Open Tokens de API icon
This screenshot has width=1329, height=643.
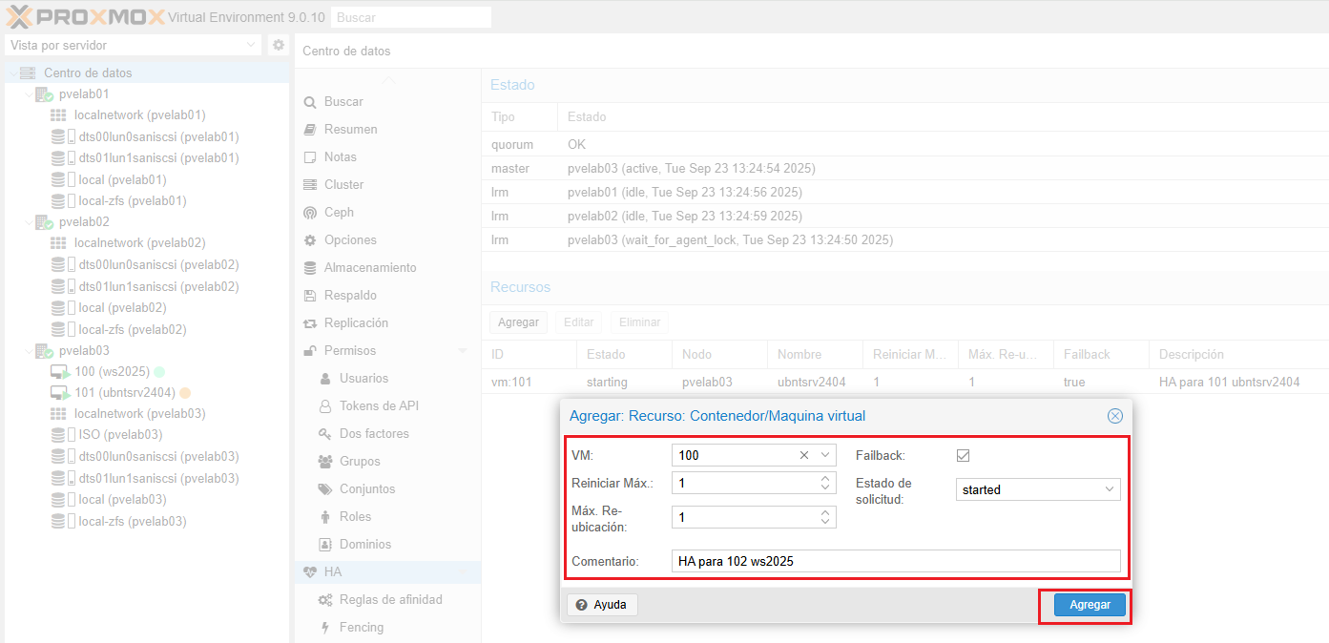coord(324,406)
